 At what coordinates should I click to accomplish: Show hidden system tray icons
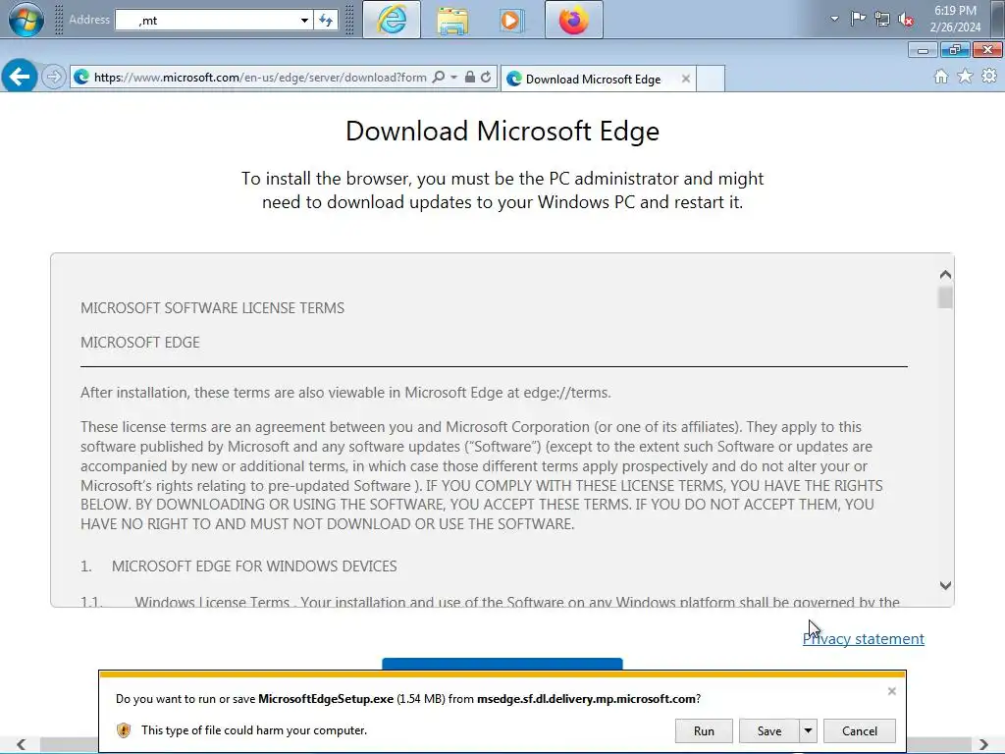pos(834,20)
